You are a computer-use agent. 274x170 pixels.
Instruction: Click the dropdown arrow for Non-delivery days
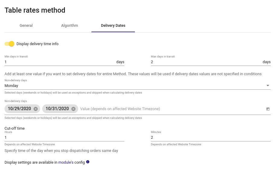(268, 85)
